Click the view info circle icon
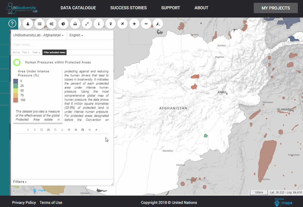 69,130
